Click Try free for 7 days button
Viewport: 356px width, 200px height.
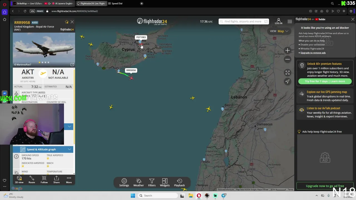325,81
